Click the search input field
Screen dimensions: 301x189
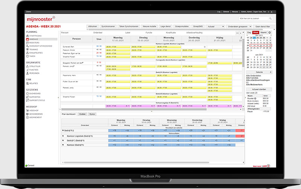coord(251,18)
